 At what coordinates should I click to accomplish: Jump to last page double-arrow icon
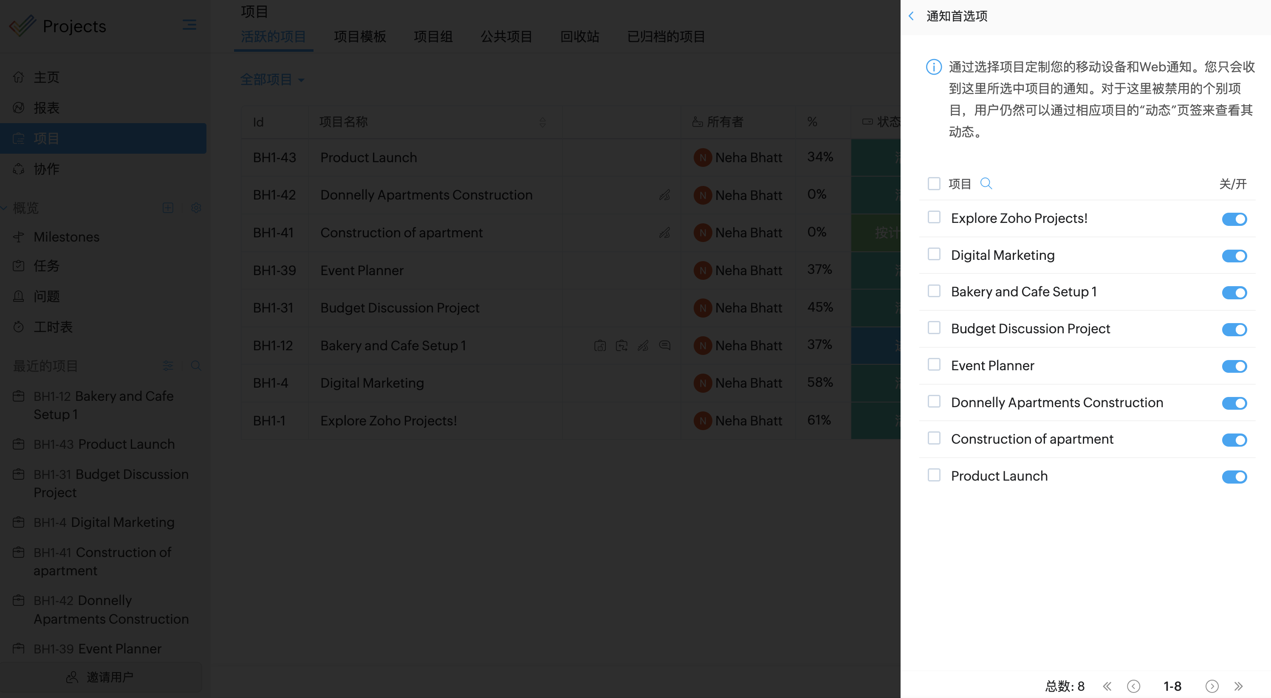coord(1238,686)
